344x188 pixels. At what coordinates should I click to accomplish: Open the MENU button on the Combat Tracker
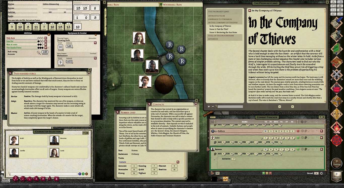coord(213,117)
